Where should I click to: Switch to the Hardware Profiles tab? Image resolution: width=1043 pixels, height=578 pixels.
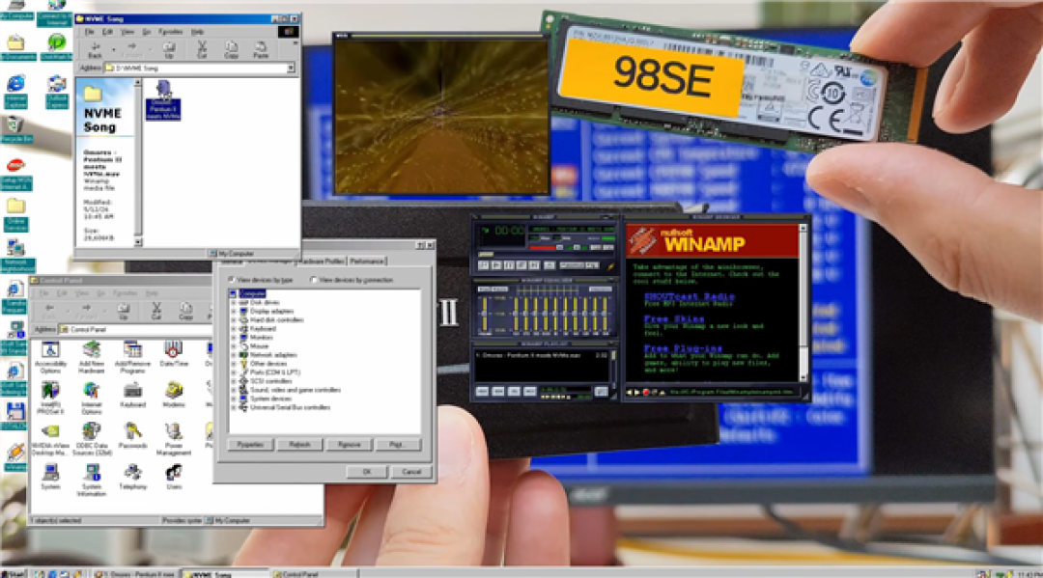tap(323, 261)
